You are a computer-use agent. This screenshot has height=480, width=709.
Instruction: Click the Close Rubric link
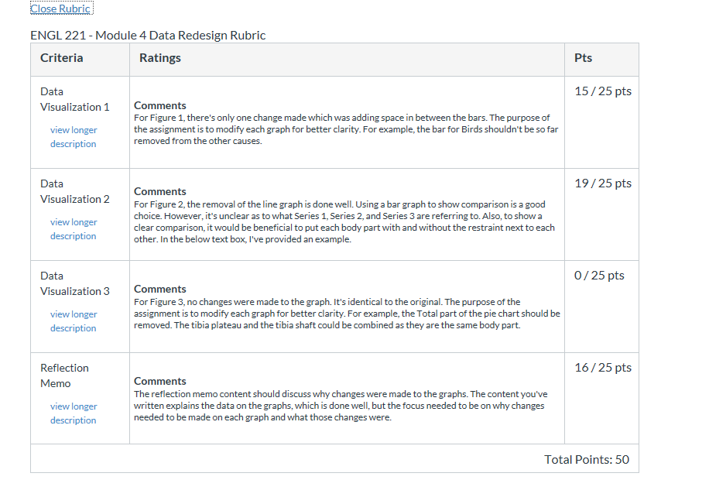61,9
